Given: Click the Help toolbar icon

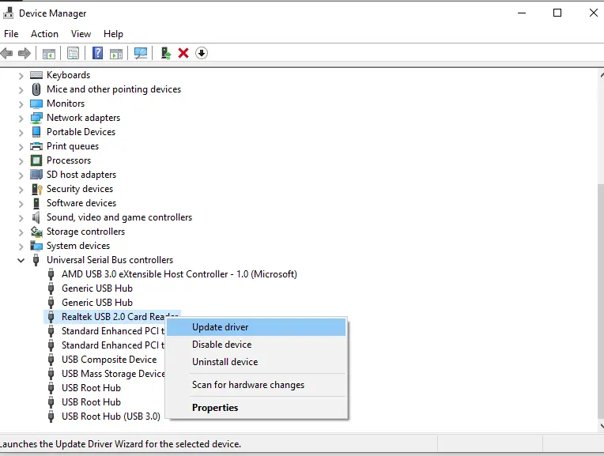Looking at the screenshot, I should 98,53.
